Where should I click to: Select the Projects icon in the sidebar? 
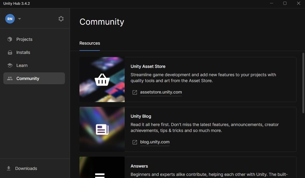pos(9,39)
